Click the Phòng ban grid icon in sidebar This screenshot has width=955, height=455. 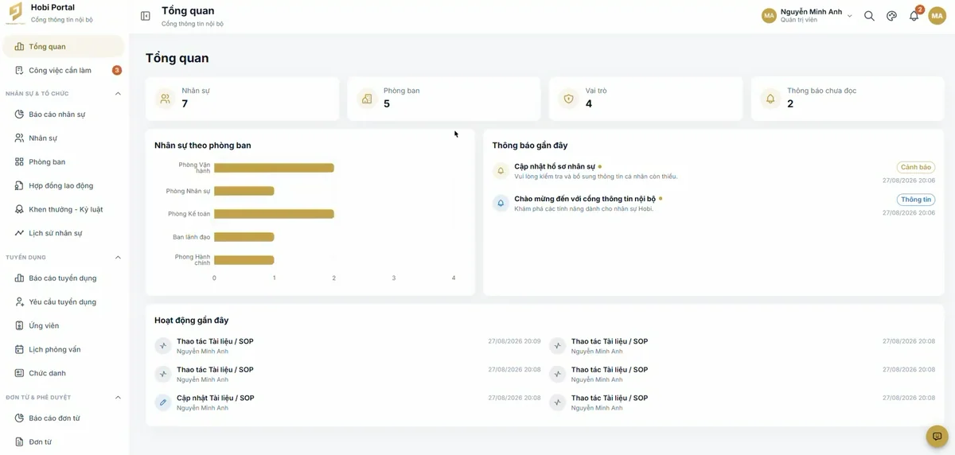[x=20, y=161]
